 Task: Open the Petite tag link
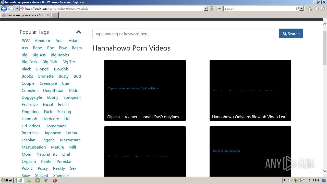[x=46, y=162]
